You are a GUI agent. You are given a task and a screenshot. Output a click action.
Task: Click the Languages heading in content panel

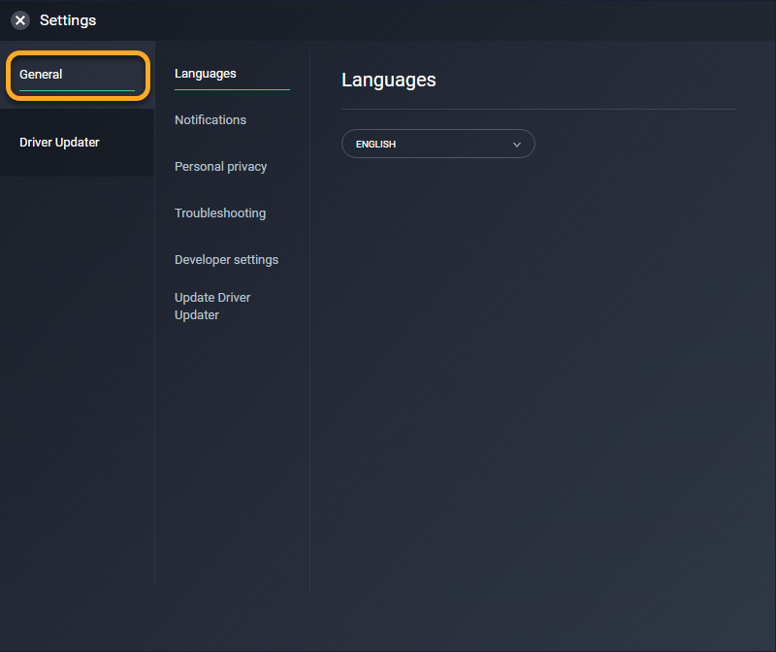(388, 81)
